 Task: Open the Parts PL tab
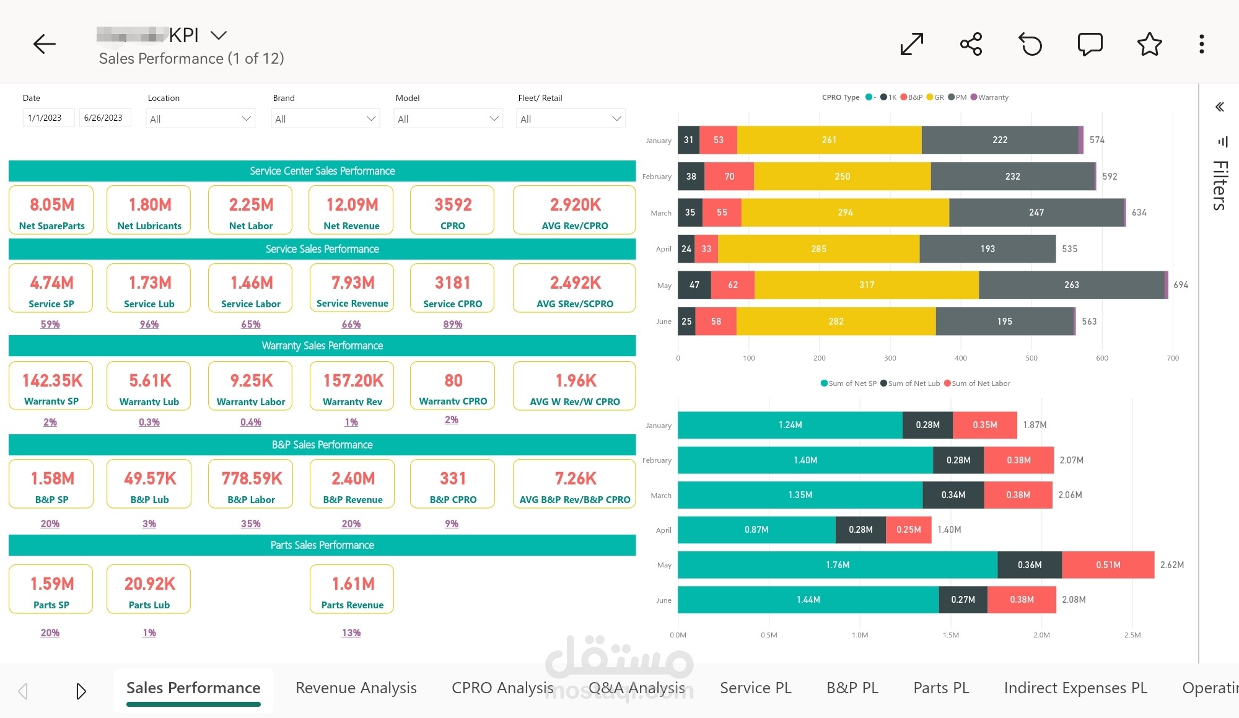point(941,688)
